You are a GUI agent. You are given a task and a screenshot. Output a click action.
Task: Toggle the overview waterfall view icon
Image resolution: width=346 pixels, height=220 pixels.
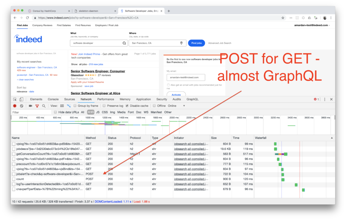coord(69,106)
